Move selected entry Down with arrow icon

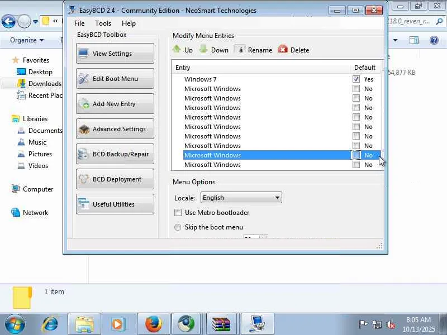pos(203,49)
